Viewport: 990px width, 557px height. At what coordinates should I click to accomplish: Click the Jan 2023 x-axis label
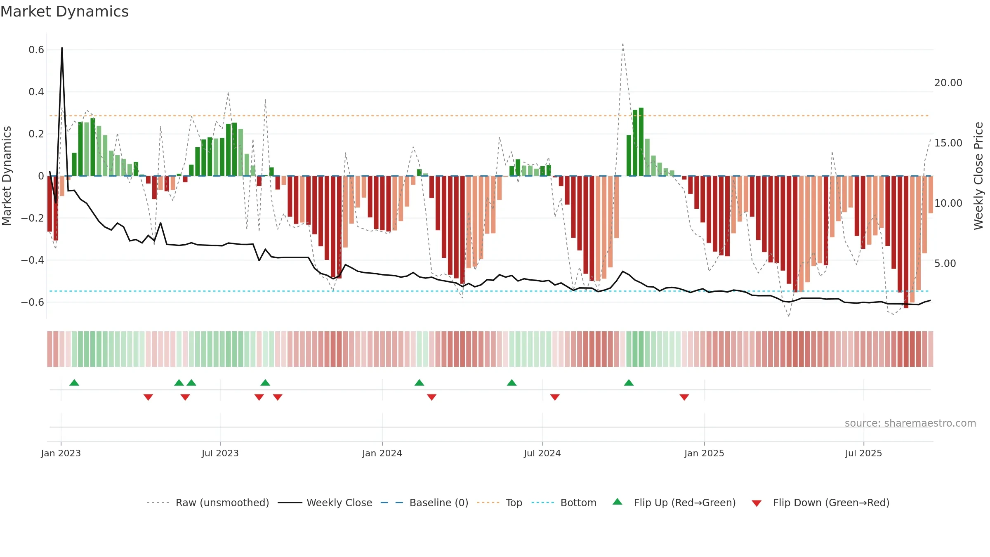click(x=61, y=453)
